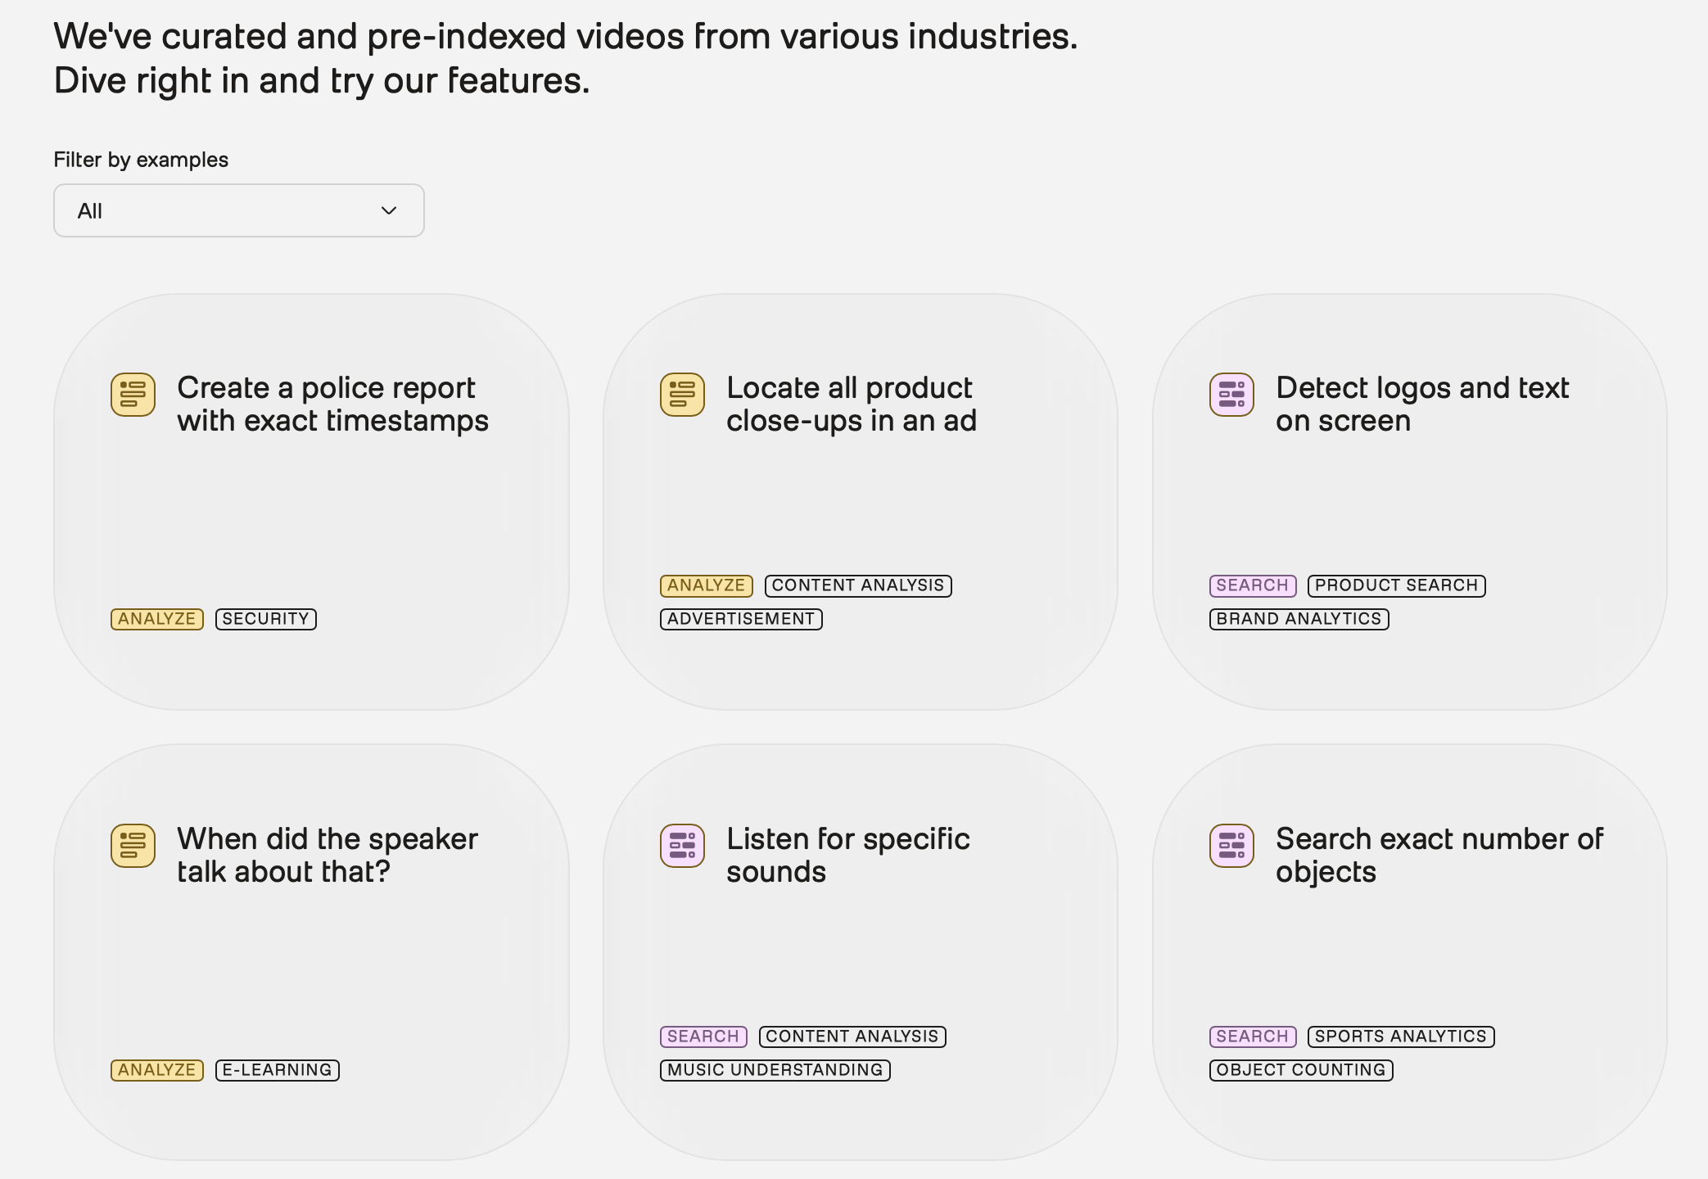Click the ADVERTISEMENT tag

(740, 619)
